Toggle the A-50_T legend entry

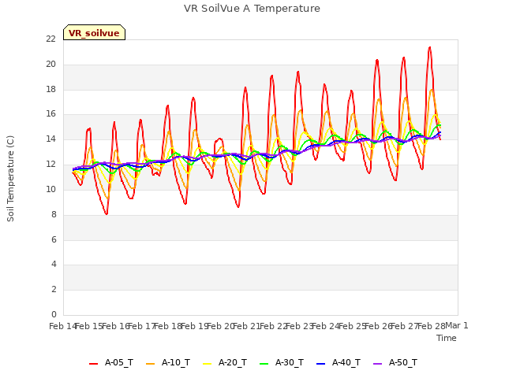coord(395,363)
